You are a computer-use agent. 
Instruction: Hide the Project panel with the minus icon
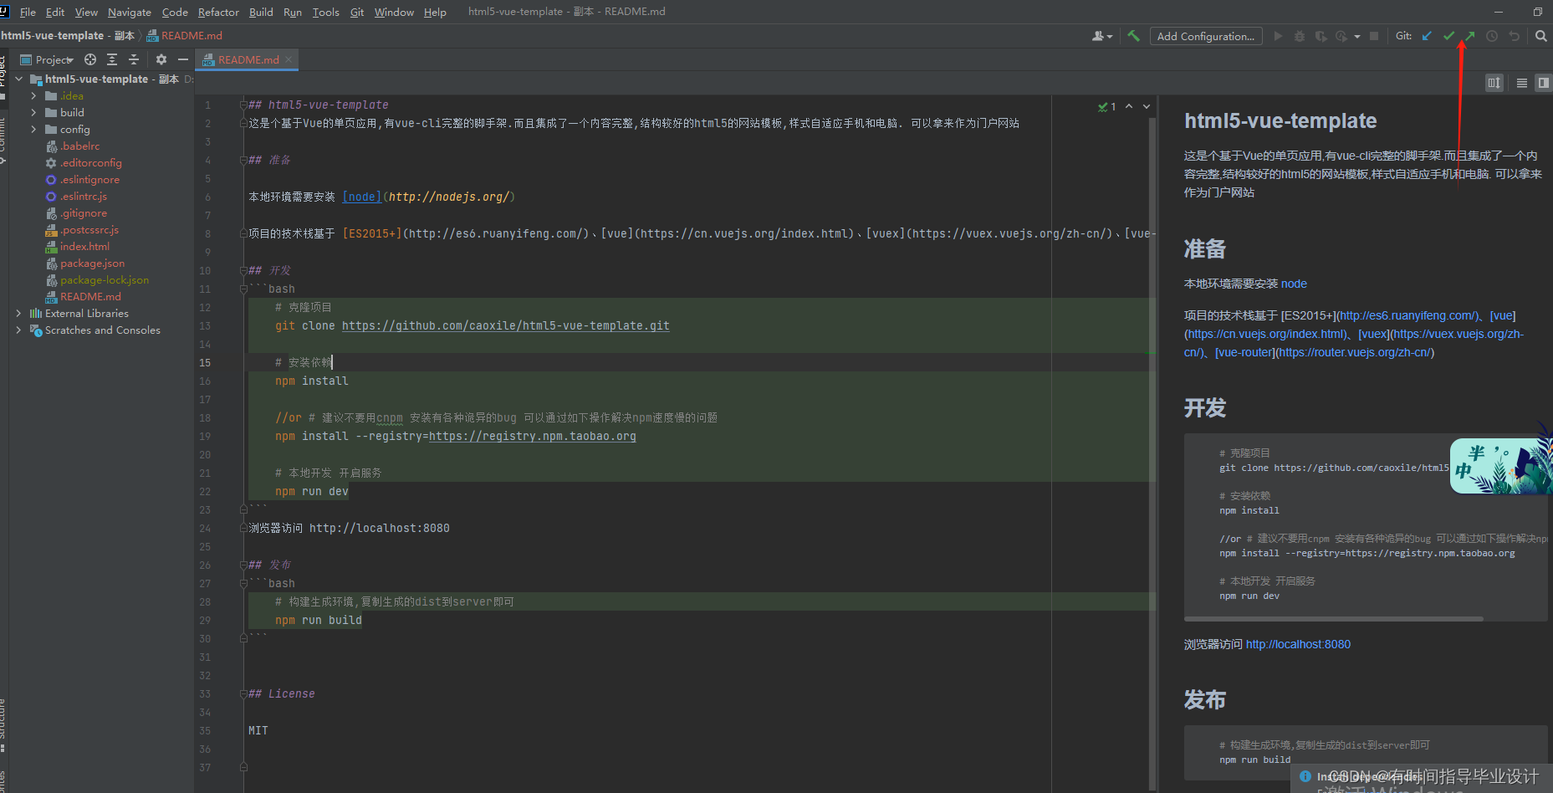click(x=183, y=59)
